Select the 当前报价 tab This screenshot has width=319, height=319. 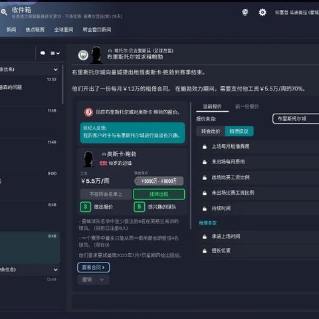[212, 107]
